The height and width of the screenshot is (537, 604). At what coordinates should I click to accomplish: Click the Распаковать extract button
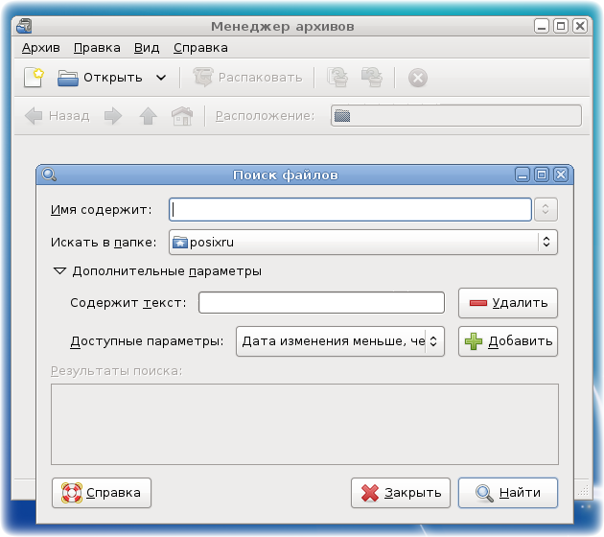[247, 78]
